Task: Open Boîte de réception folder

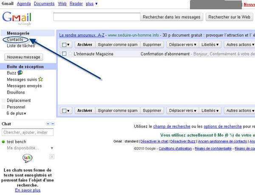Action: [25, 66]
